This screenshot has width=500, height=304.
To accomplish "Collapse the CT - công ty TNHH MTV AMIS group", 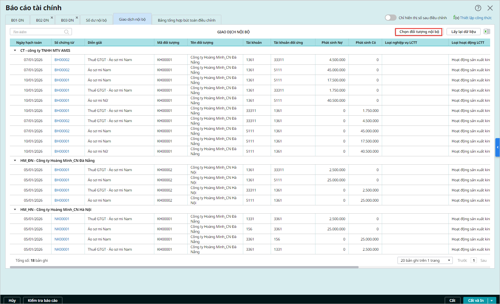I will 15,51.
